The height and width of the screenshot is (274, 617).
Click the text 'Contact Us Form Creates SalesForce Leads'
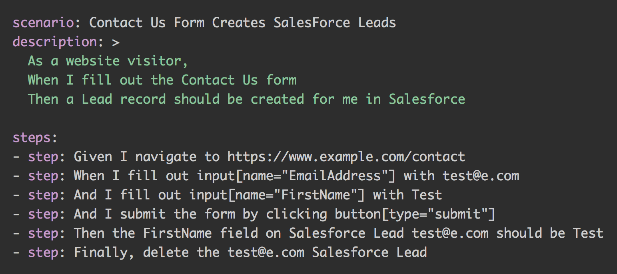(x=243, y=23)
